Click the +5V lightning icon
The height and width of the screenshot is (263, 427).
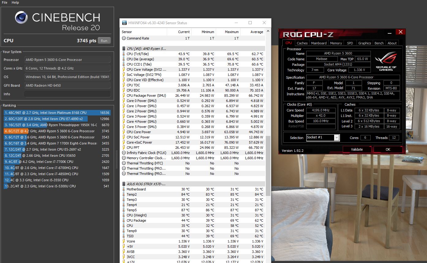coord(124,246)
